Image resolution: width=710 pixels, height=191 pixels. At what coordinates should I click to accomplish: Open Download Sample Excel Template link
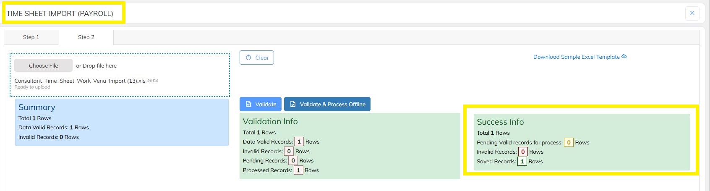(580, 57)
